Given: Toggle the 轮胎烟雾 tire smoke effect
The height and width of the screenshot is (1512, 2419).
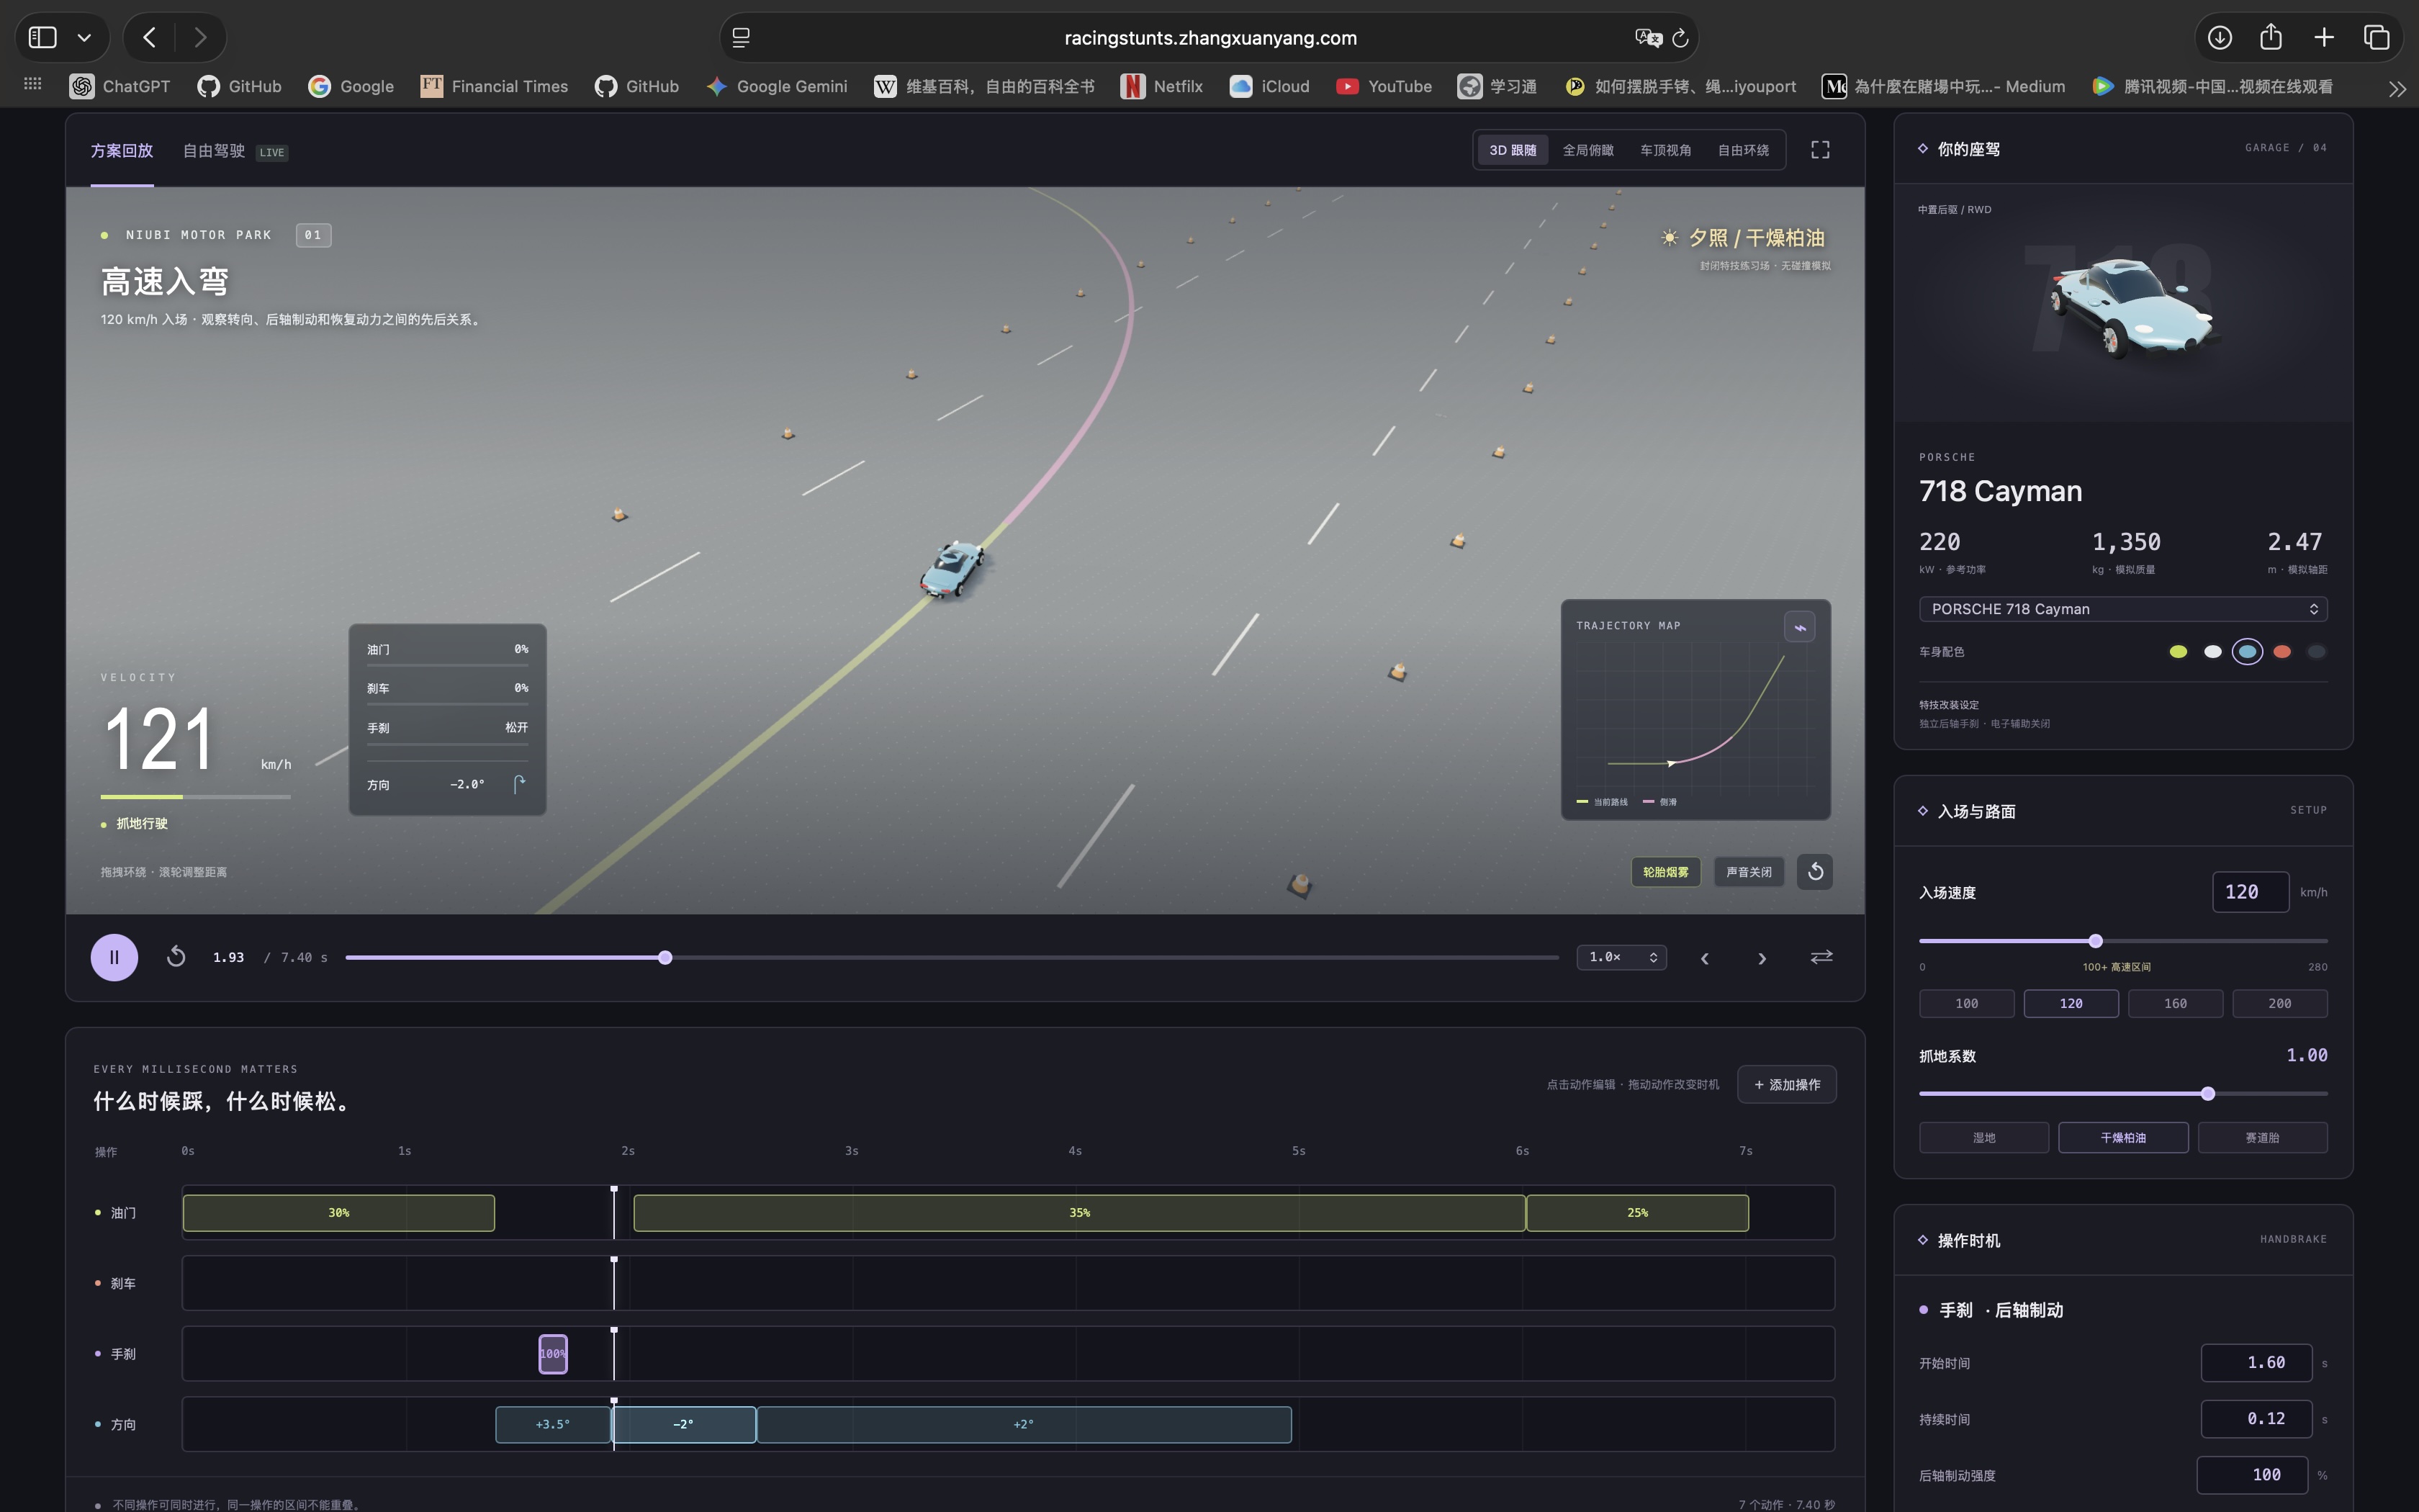Looking at the screenshot, I should click(x=1665, y=872).
